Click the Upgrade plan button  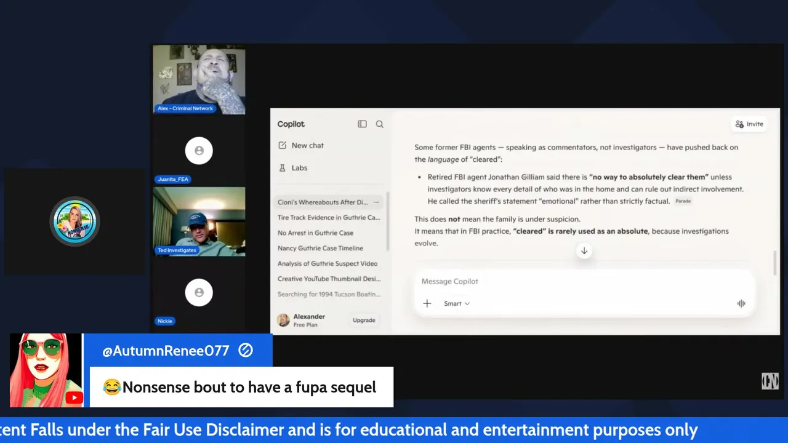(x=364, y=320)
